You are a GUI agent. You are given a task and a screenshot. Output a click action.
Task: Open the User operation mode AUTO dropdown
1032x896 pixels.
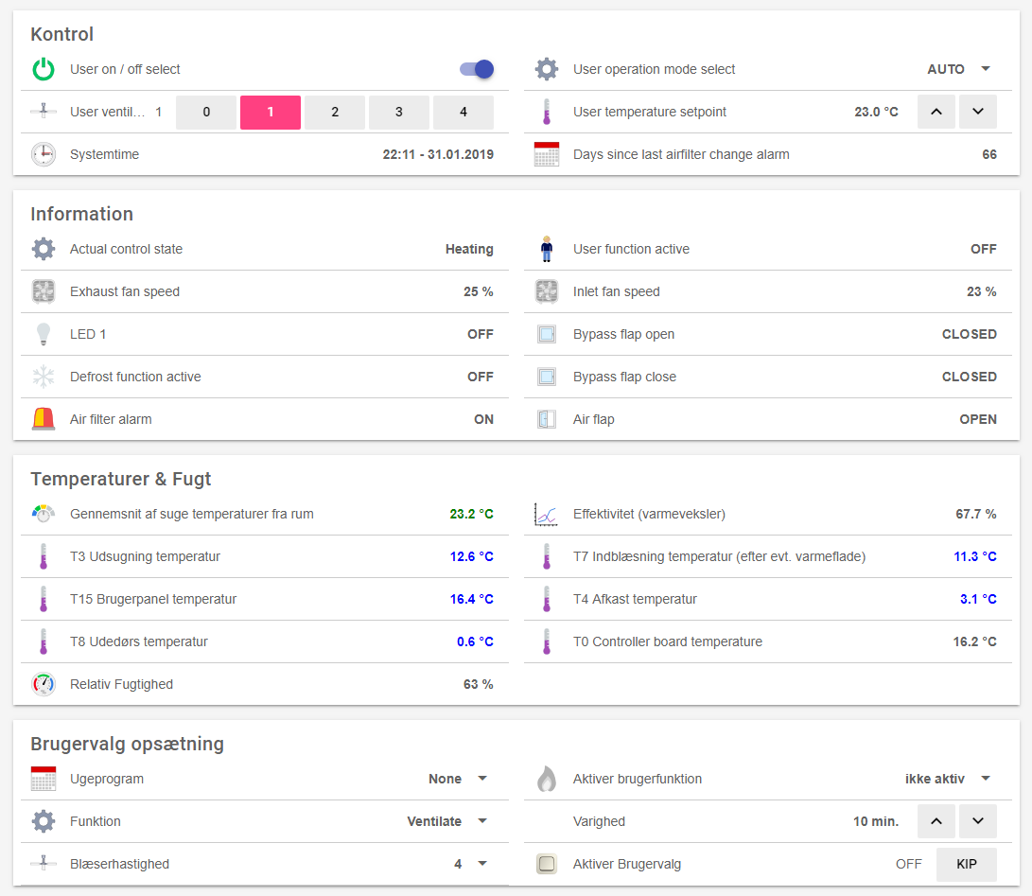958,69
